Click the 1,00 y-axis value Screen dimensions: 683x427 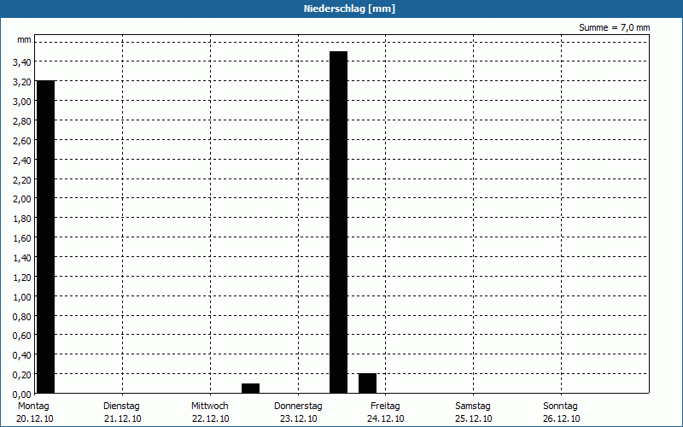pyautogui.click(x=22, y=296)
